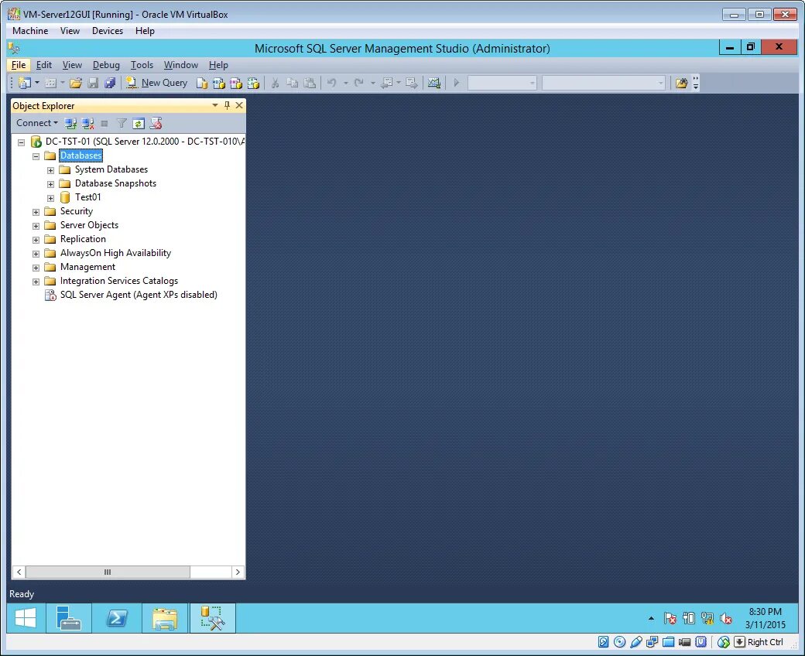The width and height of the screenshot is (805, 656).
Task: Click the Analysis Services MDX Query icon
Action: (x=219, y=83)
